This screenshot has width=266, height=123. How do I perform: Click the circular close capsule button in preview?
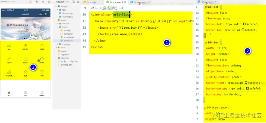[x=46, y=14]
